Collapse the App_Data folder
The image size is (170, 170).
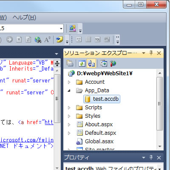tap(69, 91)
